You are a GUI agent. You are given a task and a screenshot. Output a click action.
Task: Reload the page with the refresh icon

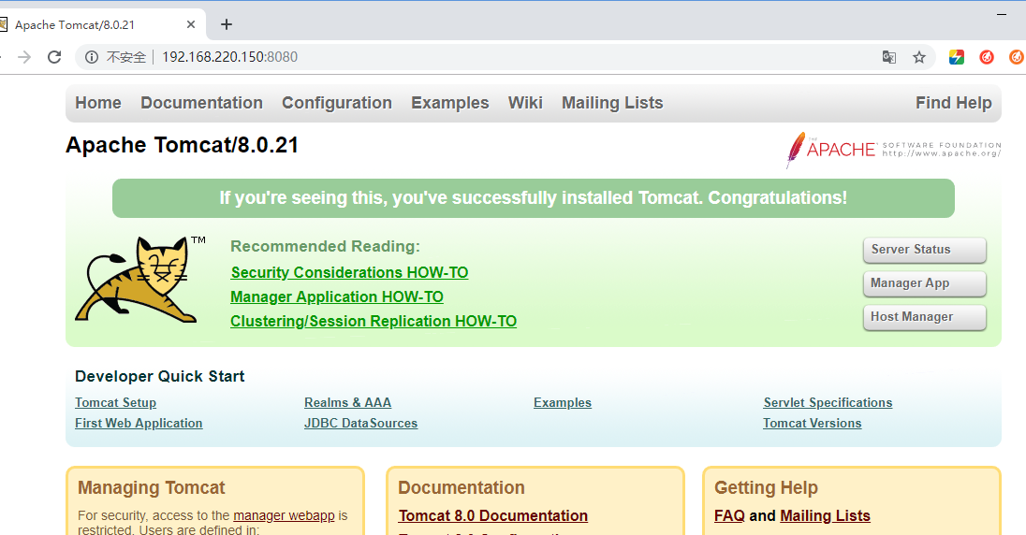coord(54,58)
